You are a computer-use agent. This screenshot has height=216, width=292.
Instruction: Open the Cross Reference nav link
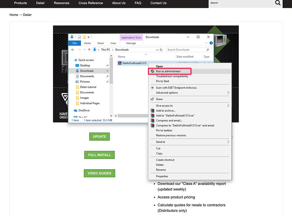click(91, 3)
